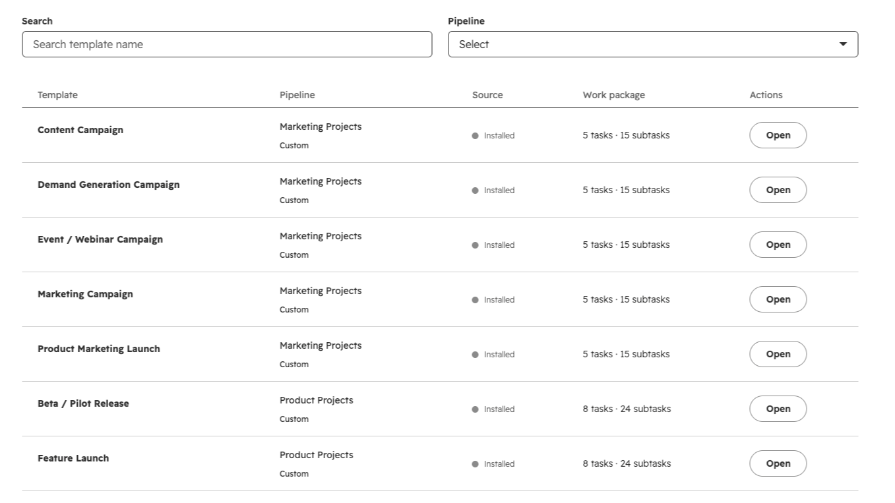Click the Pipeline column header
Viewport: 895px width, 503px height.
click(x=297, y=95)
